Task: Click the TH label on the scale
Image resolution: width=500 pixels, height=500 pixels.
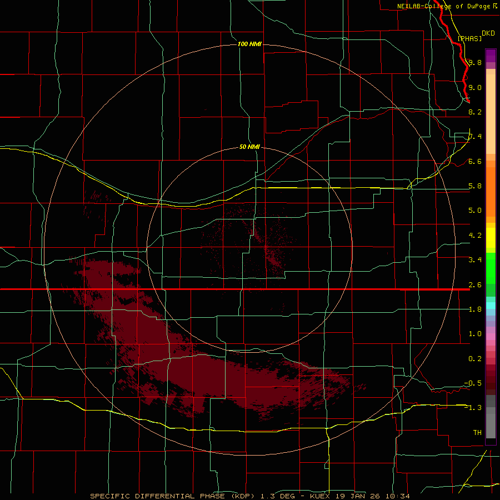Action: 477,433
